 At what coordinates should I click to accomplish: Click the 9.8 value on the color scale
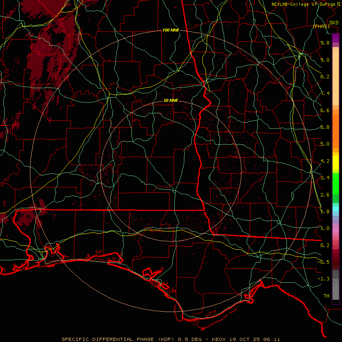click(325, 43)
